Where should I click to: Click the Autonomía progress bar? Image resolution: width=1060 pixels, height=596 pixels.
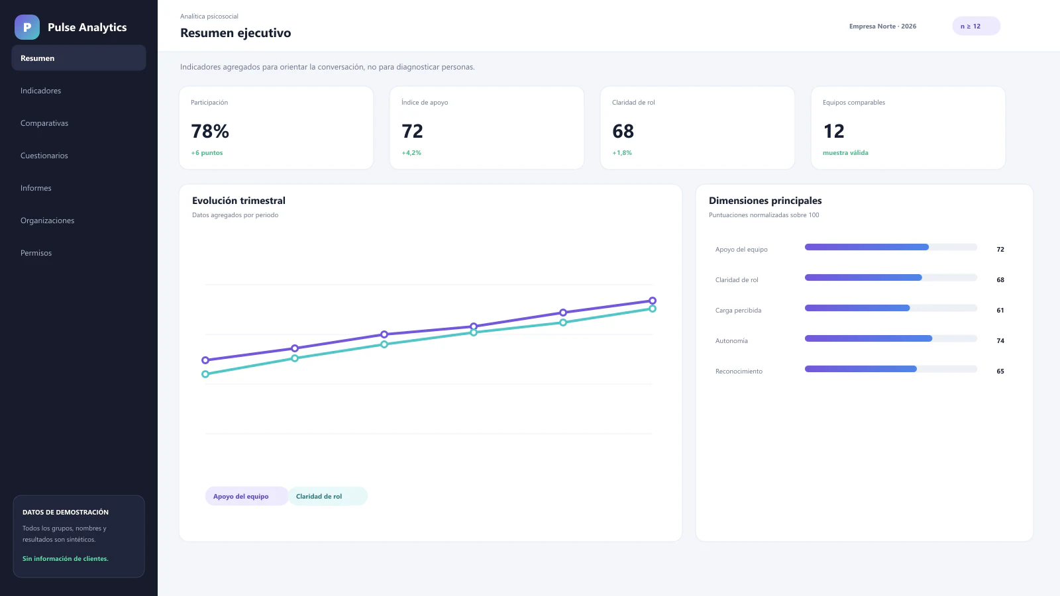coord(890,338)
